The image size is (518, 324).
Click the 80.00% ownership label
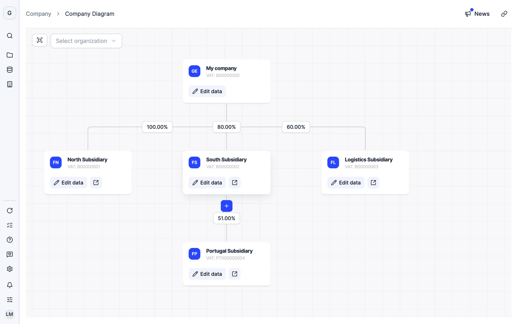click(x=226, y=127)
